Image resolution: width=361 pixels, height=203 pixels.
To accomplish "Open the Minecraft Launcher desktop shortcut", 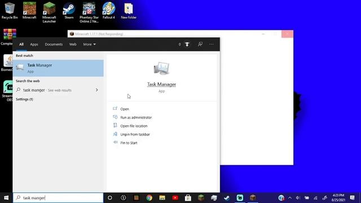I will 49,12.
